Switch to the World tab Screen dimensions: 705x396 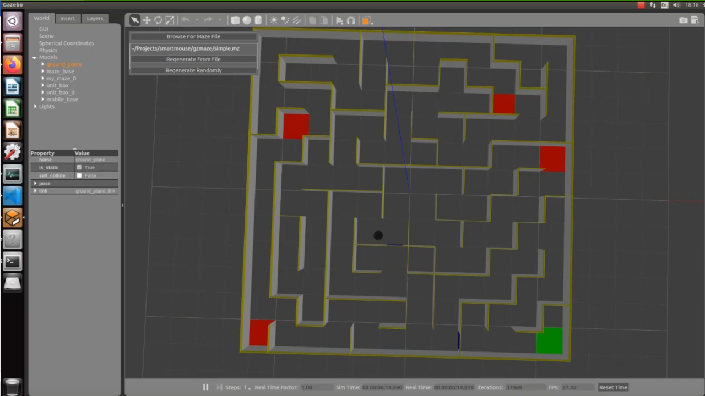coord(41,18)
